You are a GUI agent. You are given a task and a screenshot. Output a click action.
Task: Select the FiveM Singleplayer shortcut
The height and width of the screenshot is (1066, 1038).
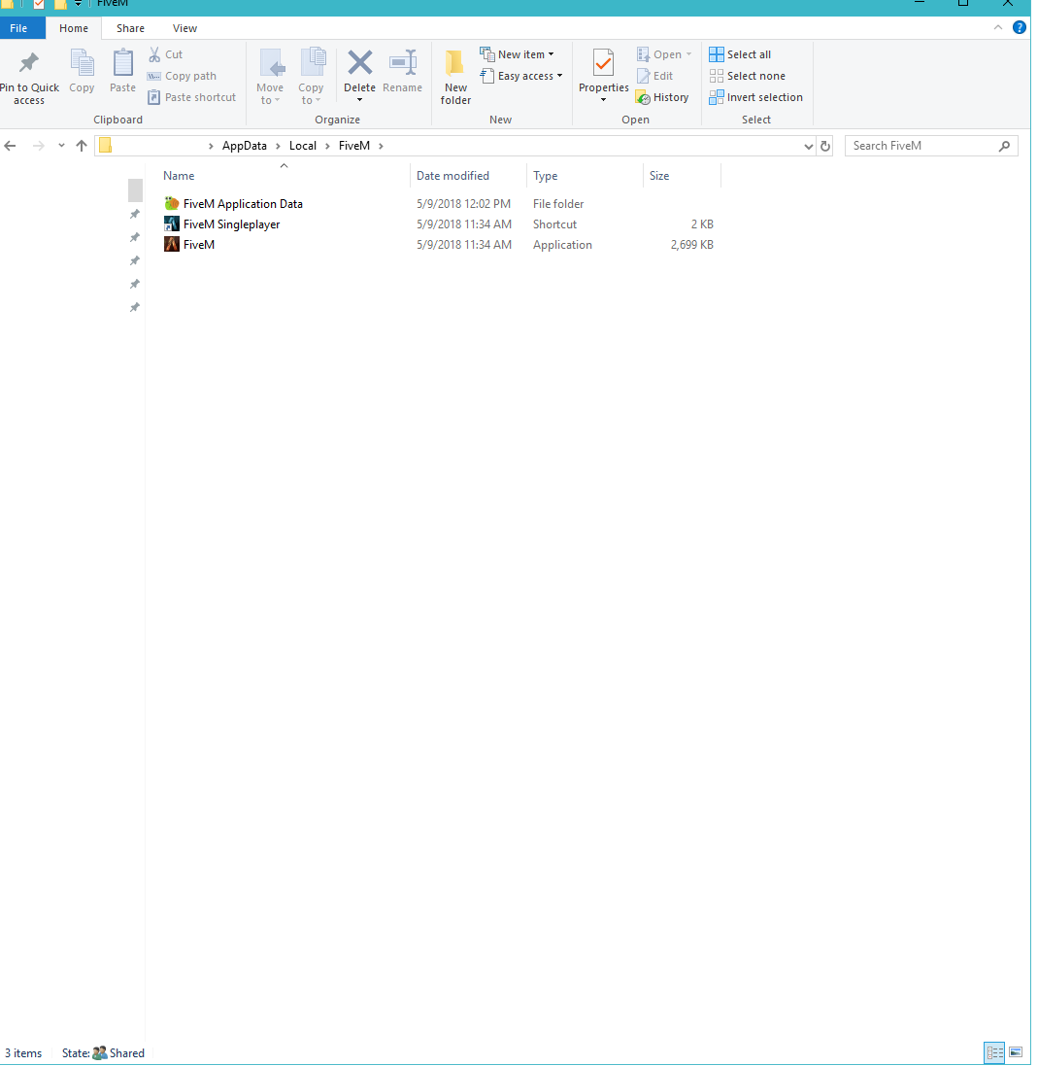click(231, 224)
